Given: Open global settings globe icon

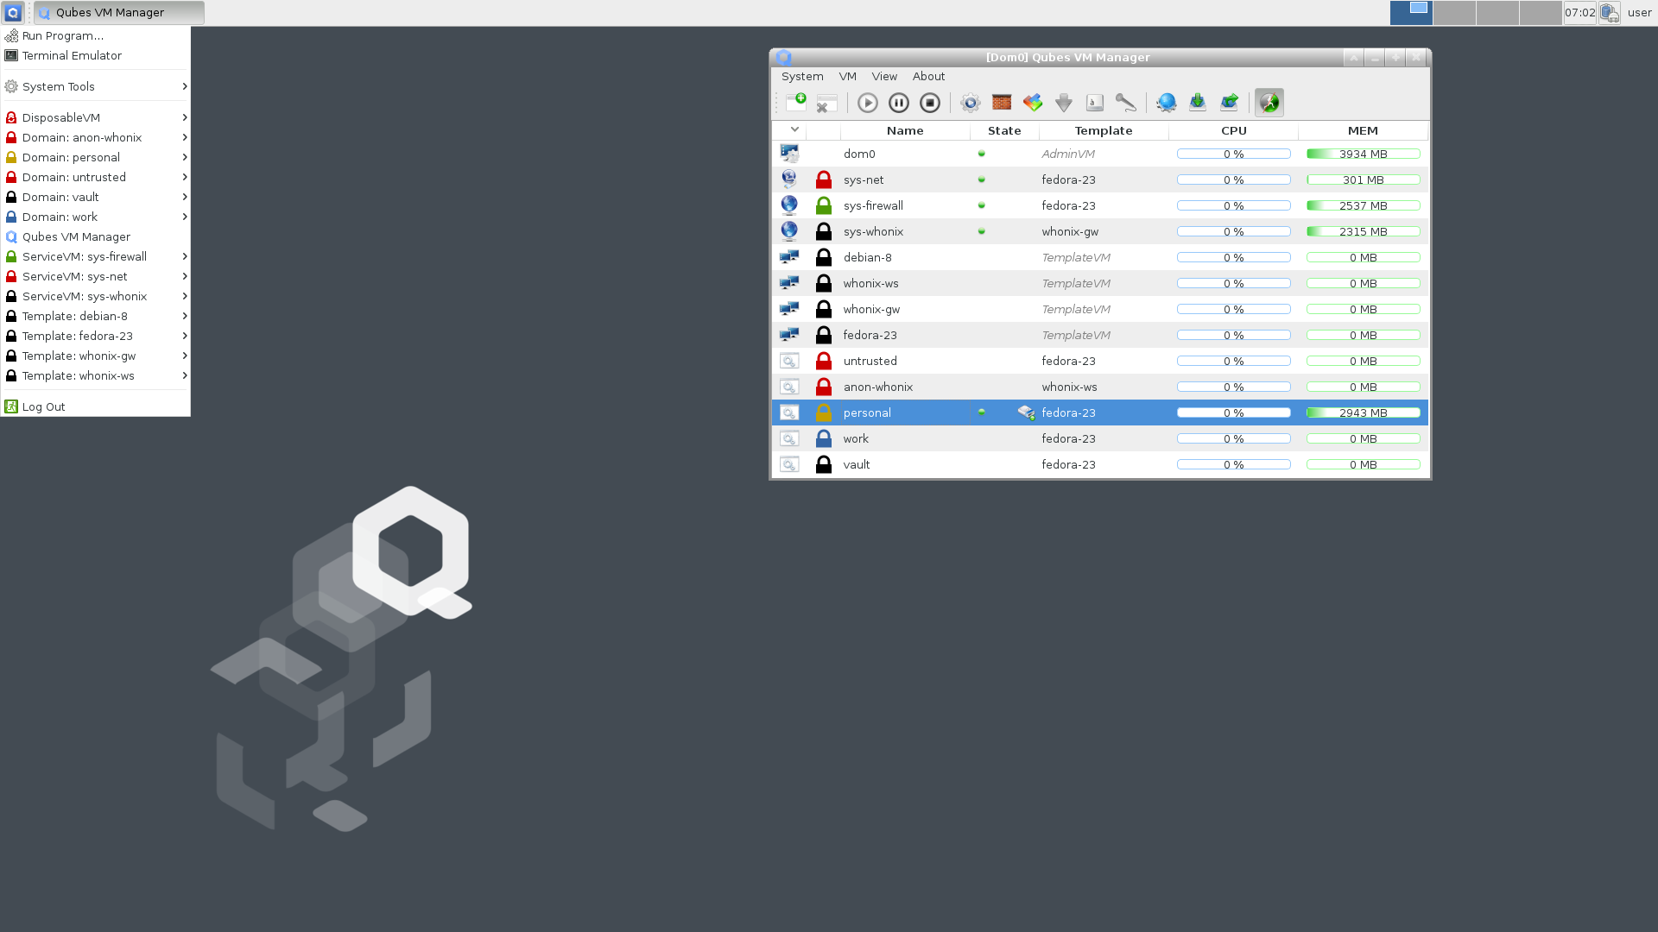Looking at the screenshot, I should 1167,103.
